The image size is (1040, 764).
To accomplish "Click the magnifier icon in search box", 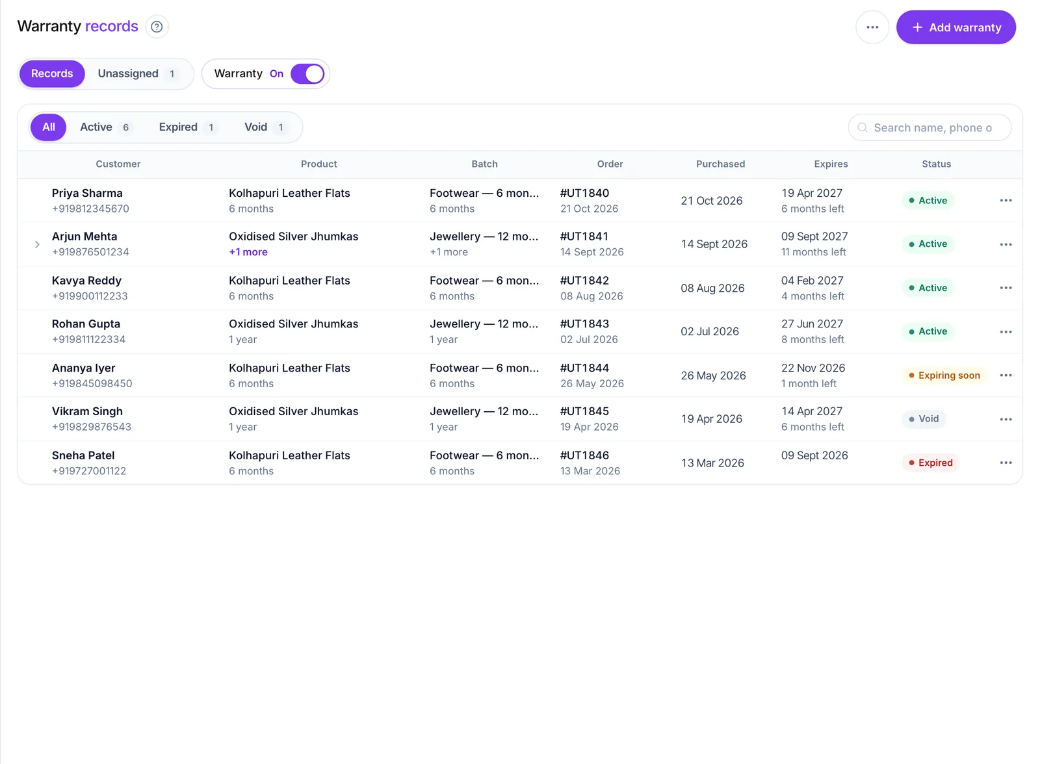I will pyautogui.click(x=863, y=127).
